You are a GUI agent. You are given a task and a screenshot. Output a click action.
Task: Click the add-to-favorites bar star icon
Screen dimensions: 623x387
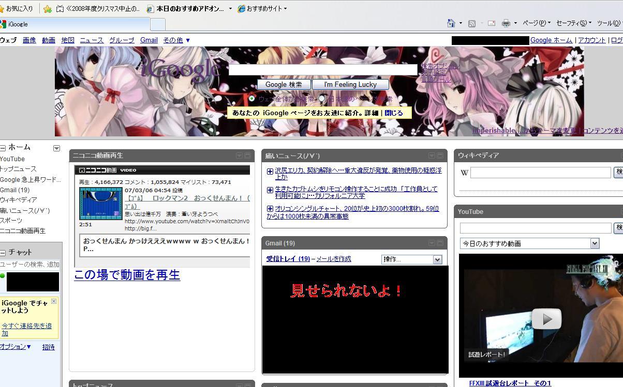(x=48, y=9)
